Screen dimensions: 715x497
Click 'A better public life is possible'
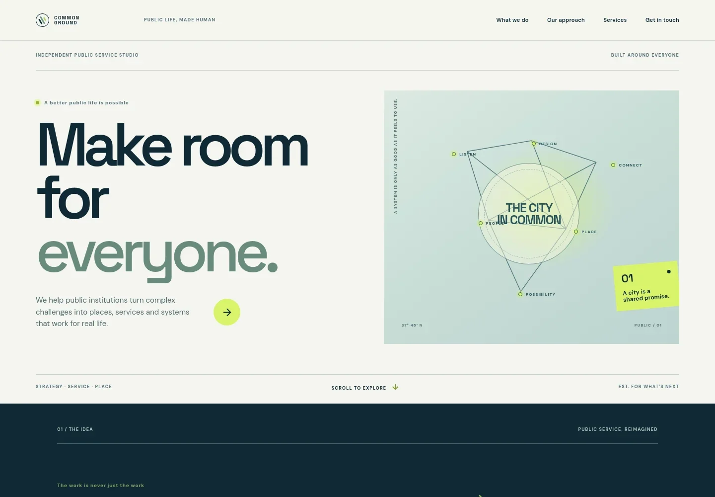pos(86,103)
